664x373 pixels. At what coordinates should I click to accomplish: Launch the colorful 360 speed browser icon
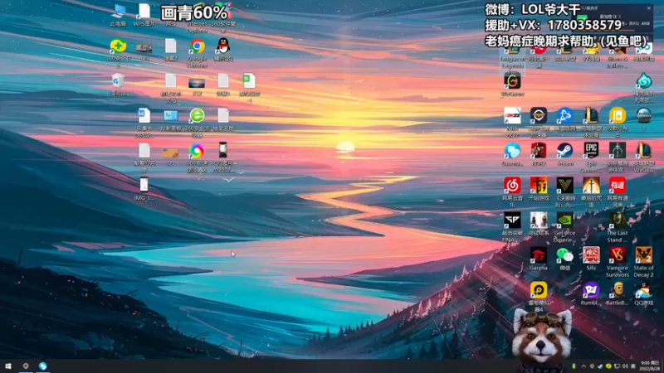pos(197,151)
